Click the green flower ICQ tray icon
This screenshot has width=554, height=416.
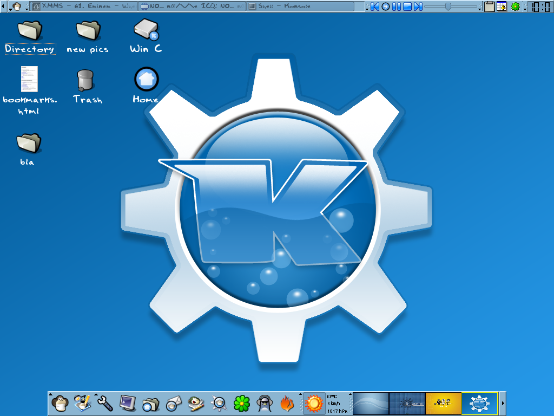point(516,6)
